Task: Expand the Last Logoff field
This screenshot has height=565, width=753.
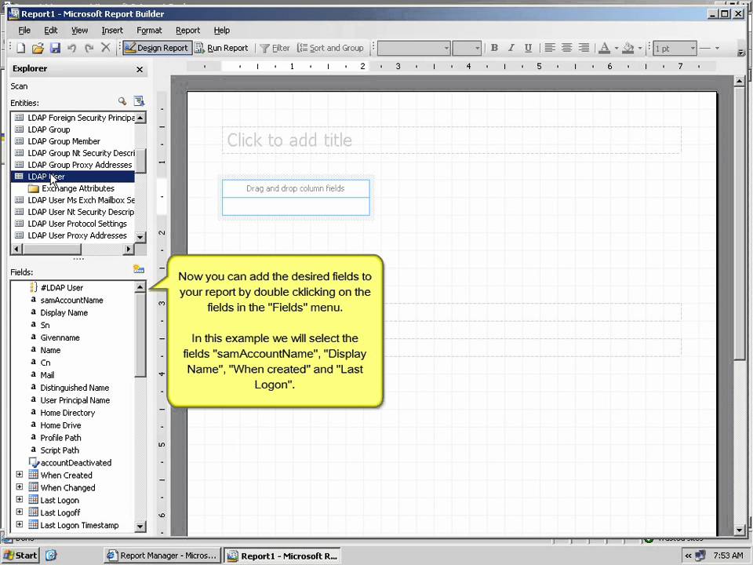Action: point(19,512)
